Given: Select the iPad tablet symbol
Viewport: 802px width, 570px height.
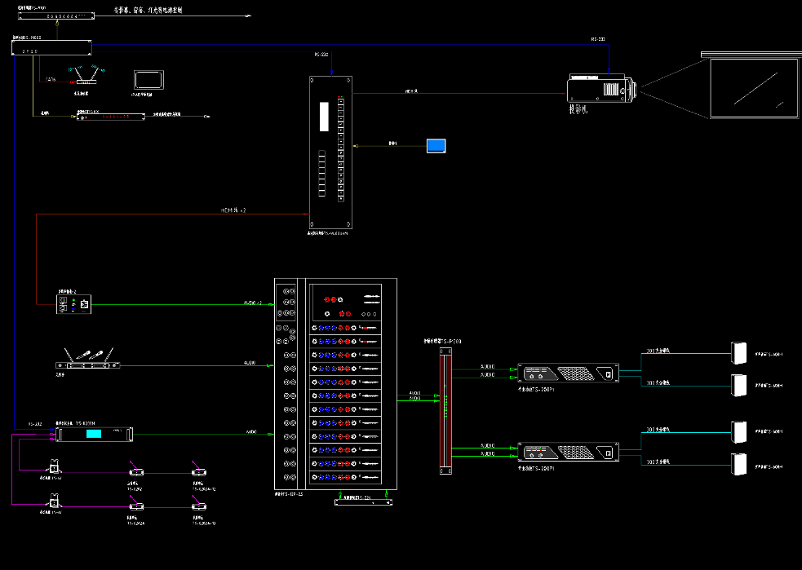Looking at the screenshot, I should click(x=148, y=80).
